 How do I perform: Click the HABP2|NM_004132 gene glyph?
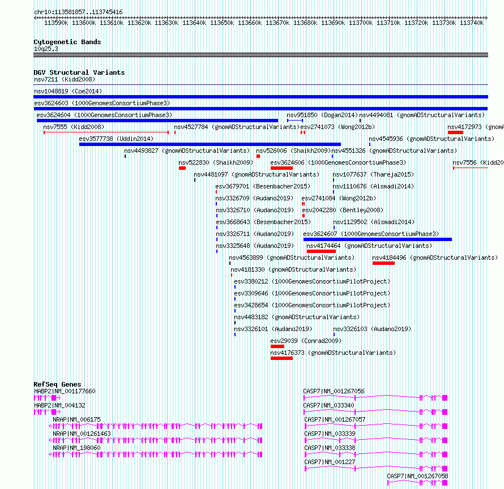coord(47,412)
